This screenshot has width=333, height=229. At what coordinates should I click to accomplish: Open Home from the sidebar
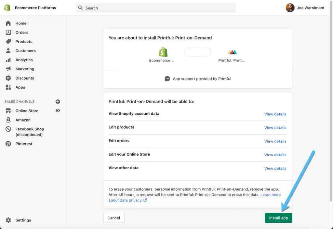click(21, 23)
